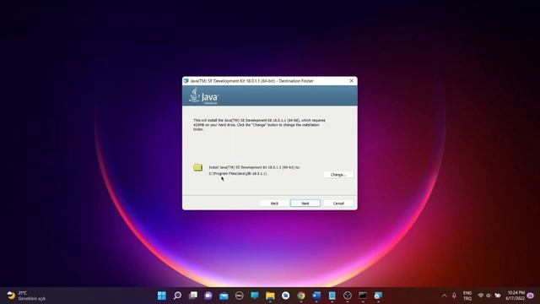
Task: Click the microphone icon in system tray
Action: tap(454, 296)
